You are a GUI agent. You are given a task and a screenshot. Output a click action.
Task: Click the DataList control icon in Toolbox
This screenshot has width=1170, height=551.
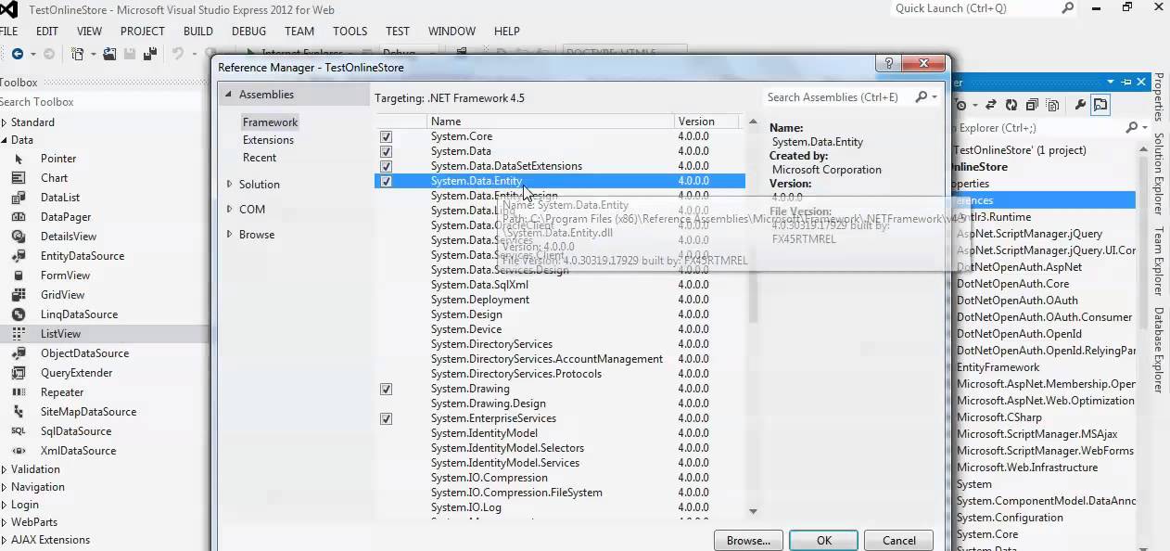point(19,198)
